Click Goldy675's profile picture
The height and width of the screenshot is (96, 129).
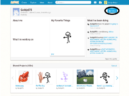pos(16,12)
